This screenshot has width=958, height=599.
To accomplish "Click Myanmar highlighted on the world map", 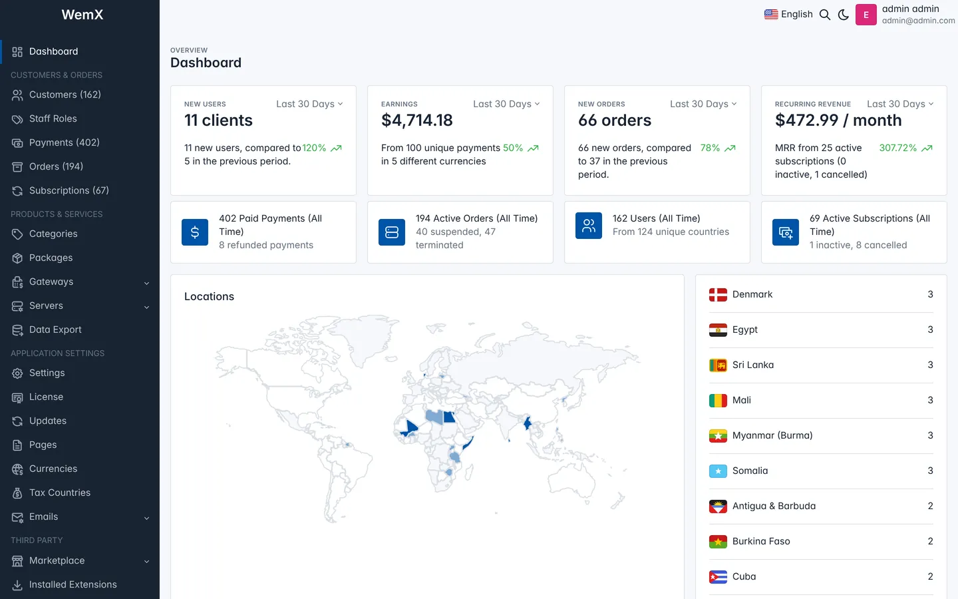I will pos(528,422).
